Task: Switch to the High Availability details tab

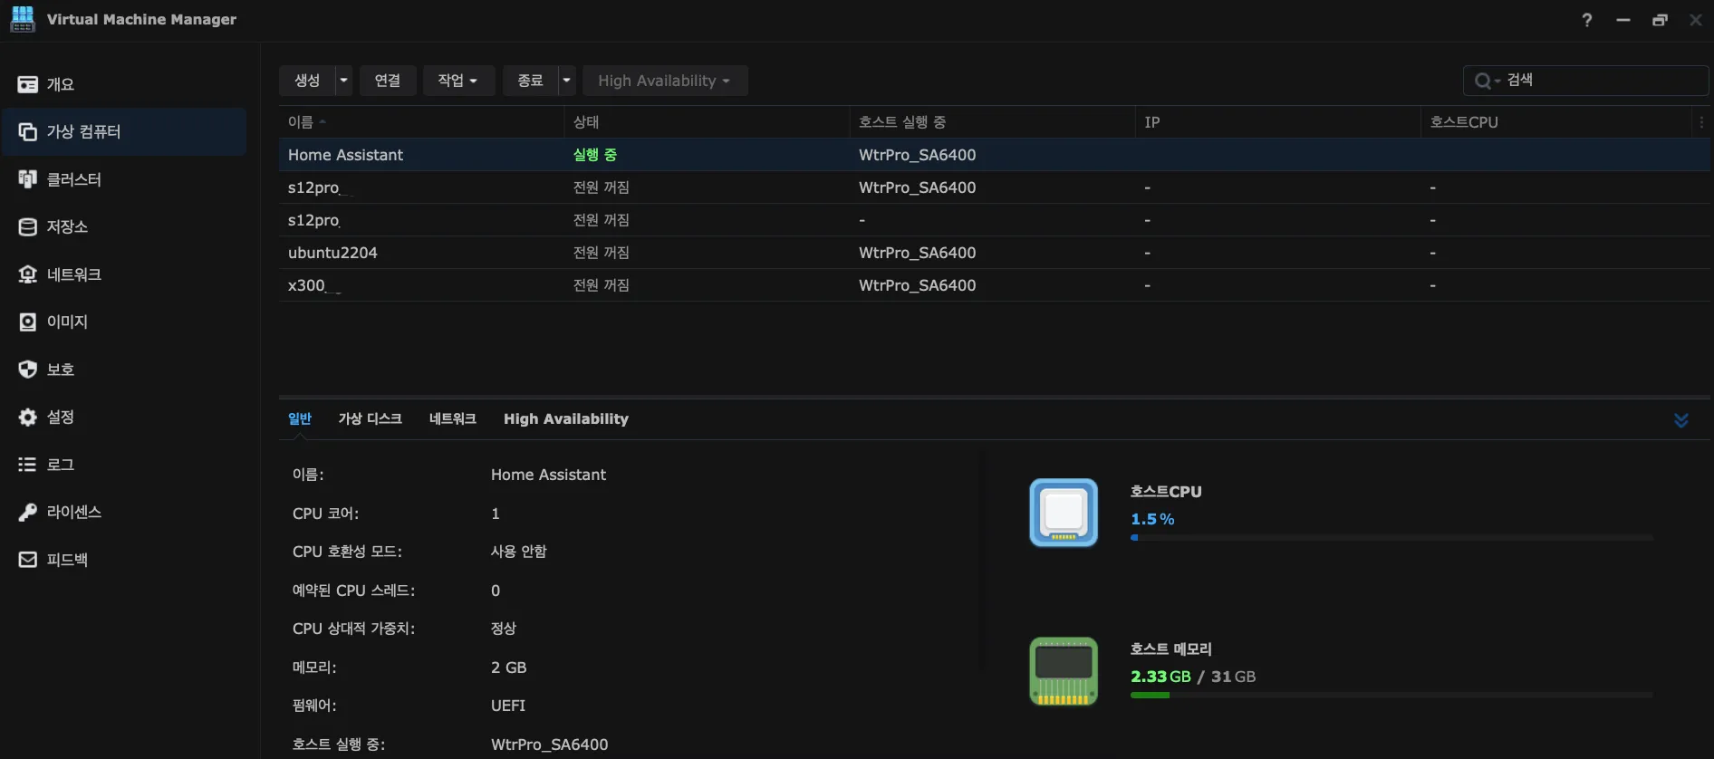Action: [x=565, y=418]
